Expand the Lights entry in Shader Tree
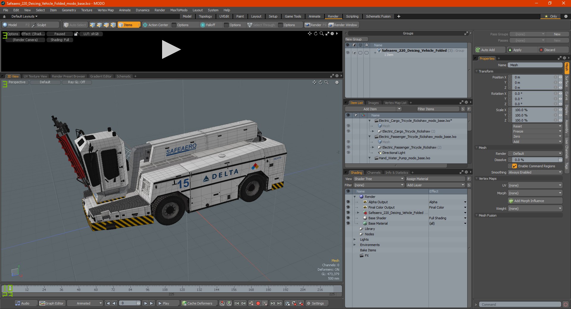The width and height of the screenshot is (571, 309). [354, 239]
